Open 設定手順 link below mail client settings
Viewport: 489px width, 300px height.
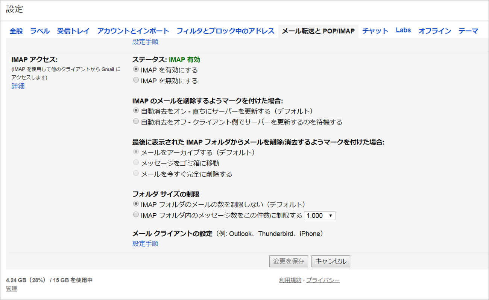145,243
